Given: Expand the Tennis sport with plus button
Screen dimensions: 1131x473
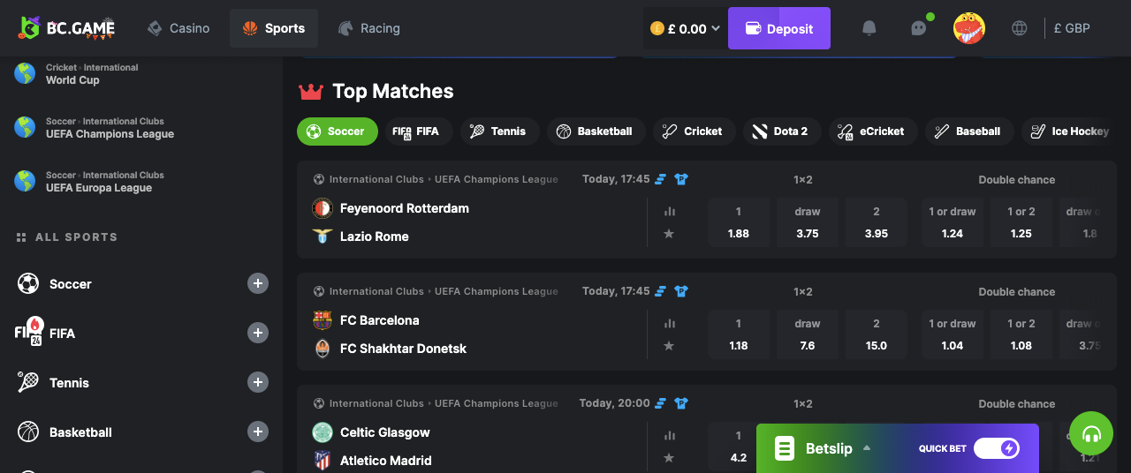Looking at the screenshot, I should 257,382.
